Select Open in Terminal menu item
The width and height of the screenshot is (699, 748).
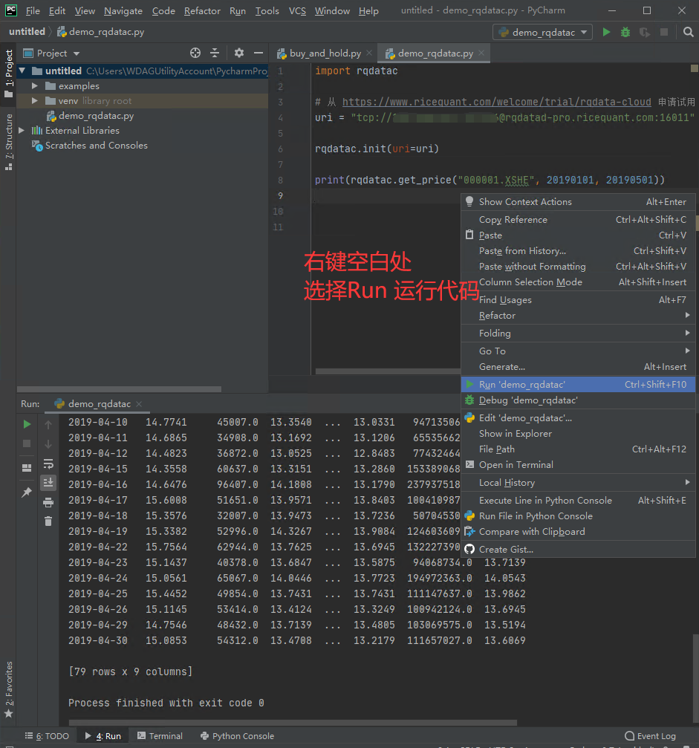point(578,465)
